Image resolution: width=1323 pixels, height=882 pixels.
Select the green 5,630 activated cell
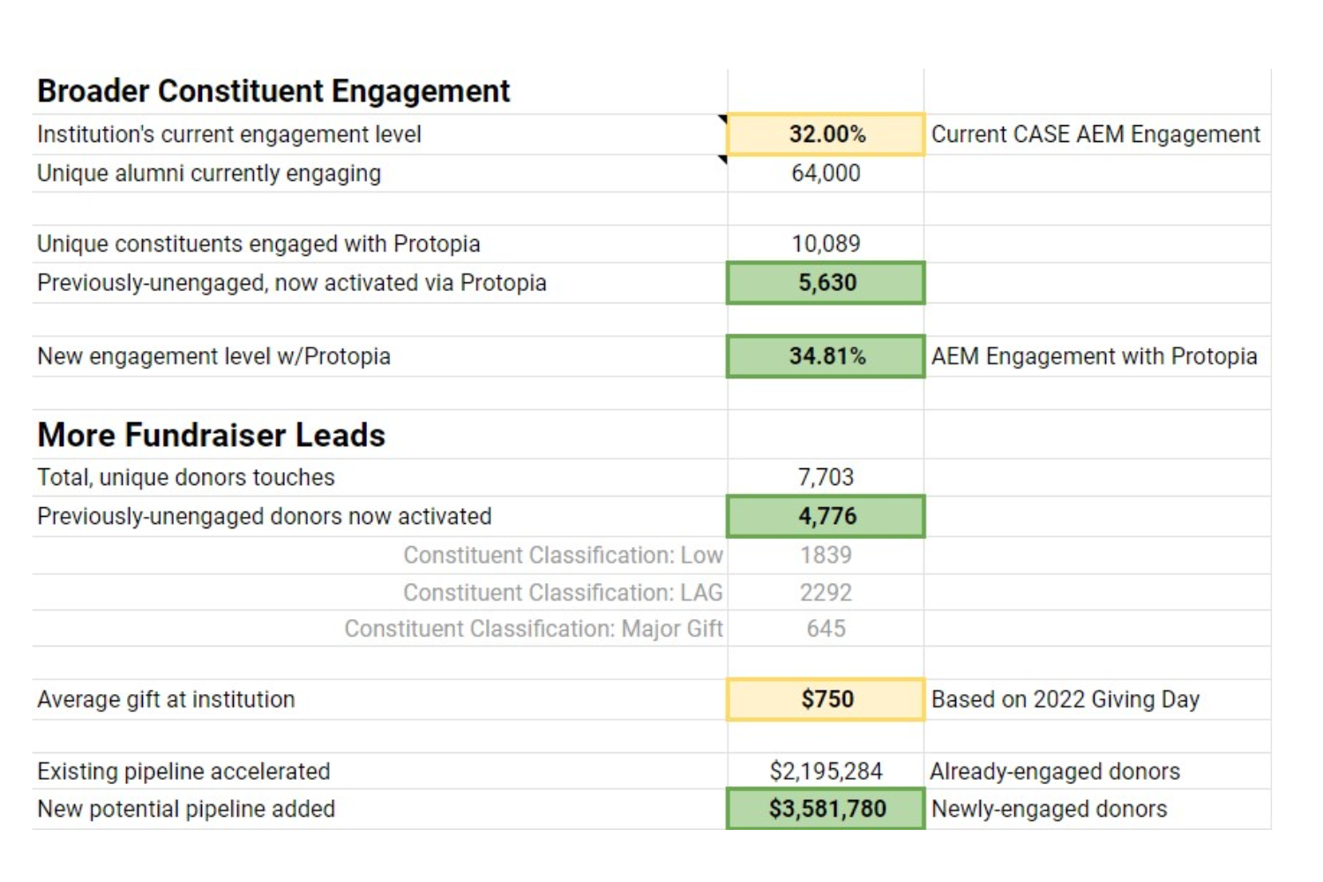click(x=826, y=283)
